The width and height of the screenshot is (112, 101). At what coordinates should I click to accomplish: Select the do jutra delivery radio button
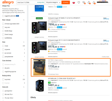click(3, 68)
